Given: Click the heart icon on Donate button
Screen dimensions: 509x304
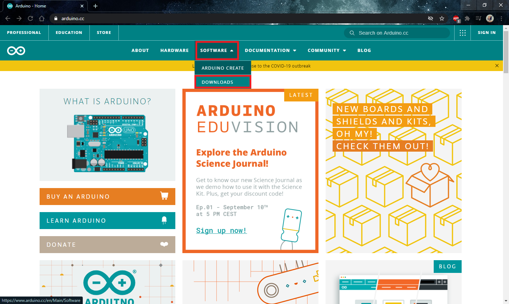Looking at the screenshot, I should [x=164, y=244].
